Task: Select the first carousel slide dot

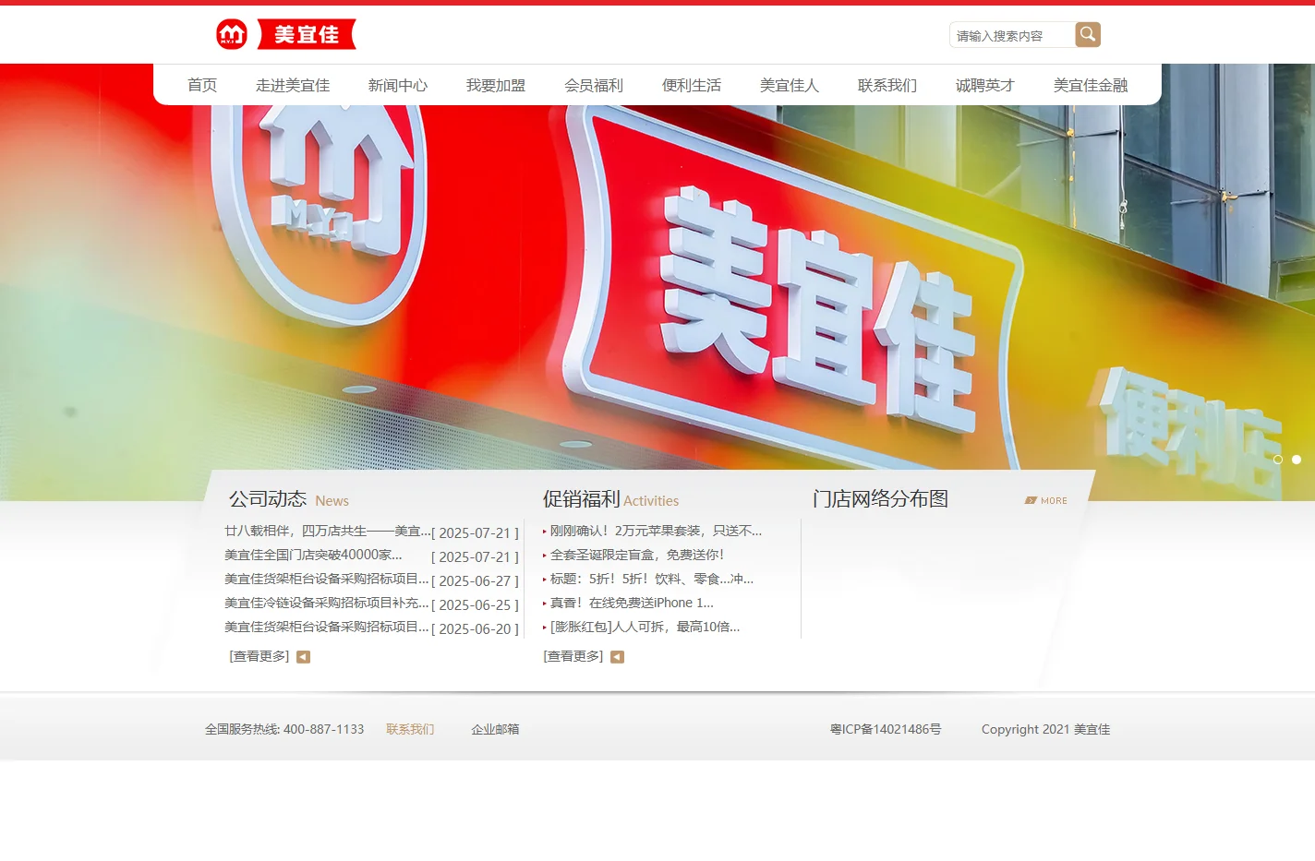Action: (1278, 460)
